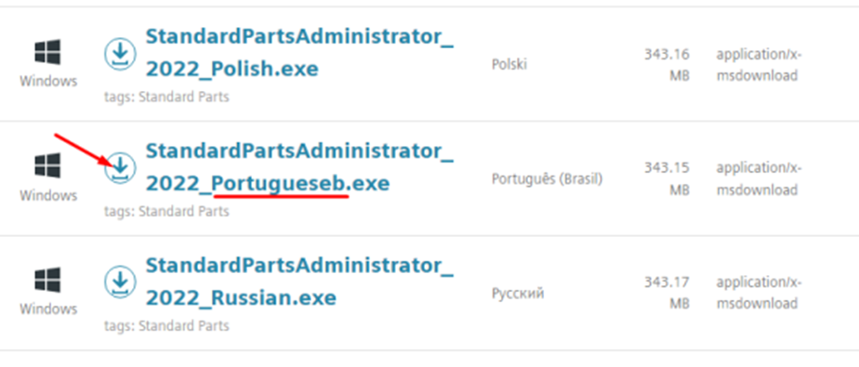This screenshot has height=367, width=859.
Task: Click the download icon for Portugueseb installer
Action: point(120,168)
